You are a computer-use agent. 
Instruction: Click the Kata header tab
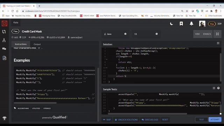(16, 22)
